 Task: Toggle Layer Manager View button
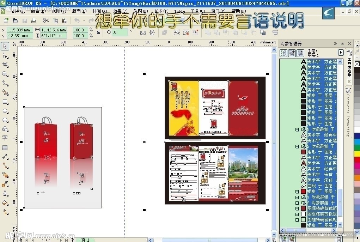pyautogui.click(x=300, y=53)
